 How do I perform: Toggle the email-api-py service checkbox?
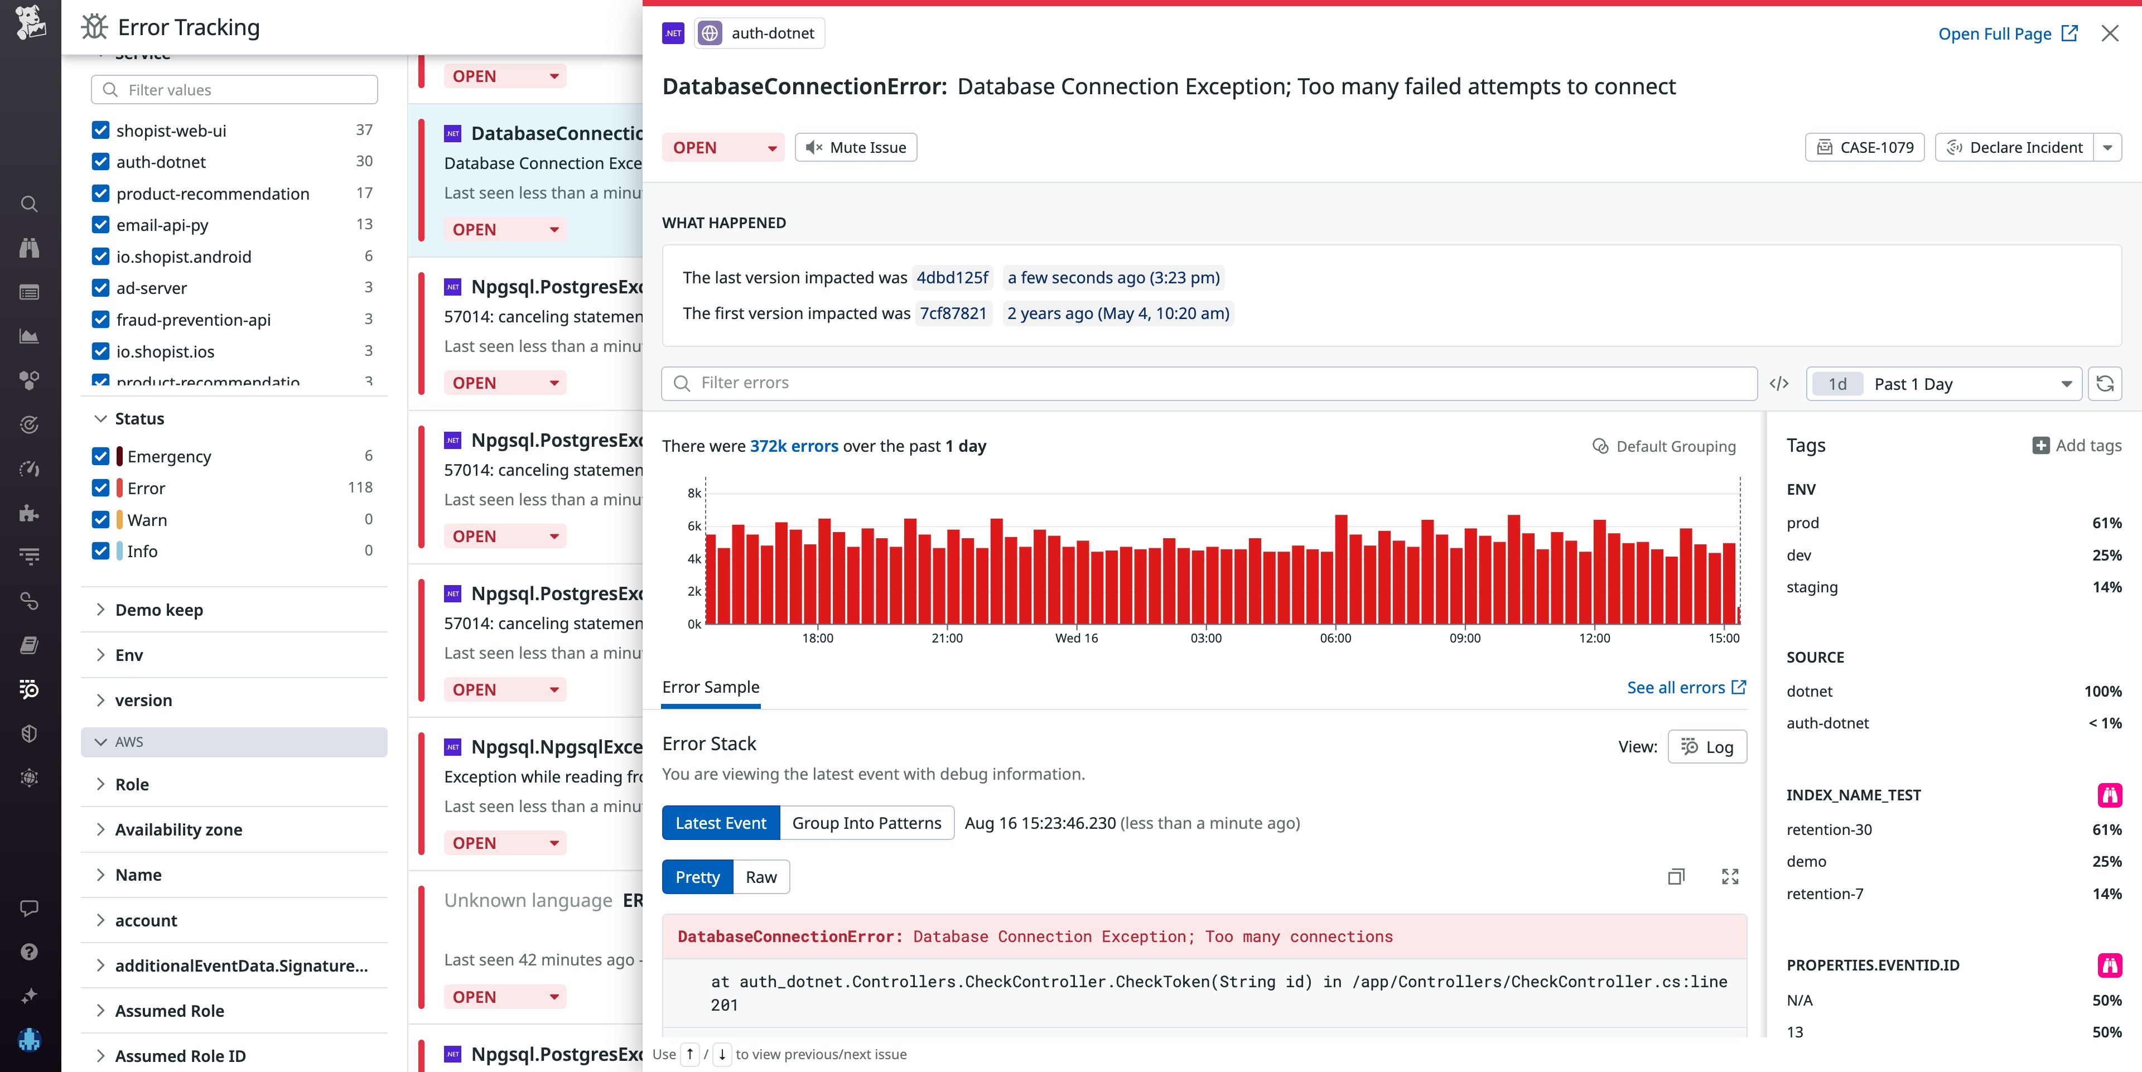pyautogui.click(x=100, y=225)
